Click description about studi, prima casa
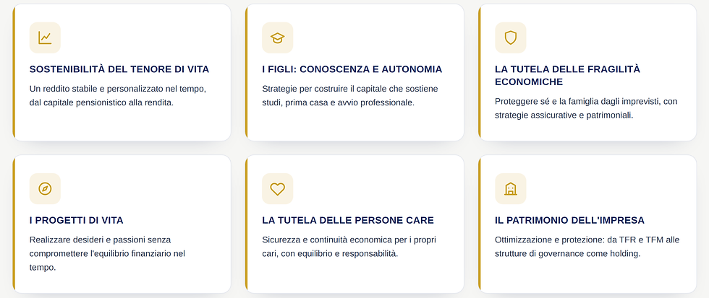 point(350,95)
